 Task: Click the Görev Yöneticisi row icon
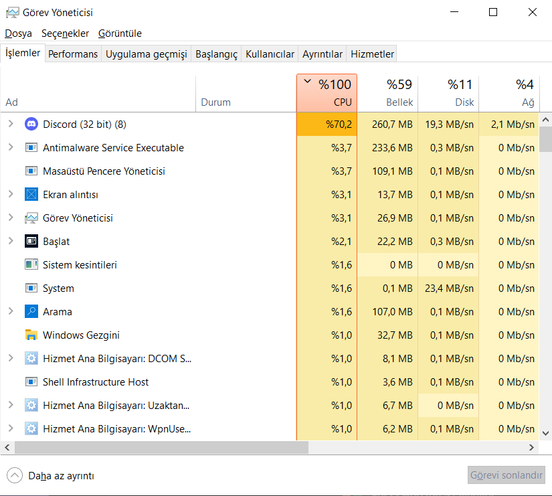coord(31,218)
